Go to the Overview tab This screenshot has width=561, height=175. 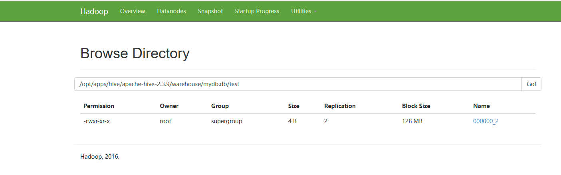click(133, 11)
